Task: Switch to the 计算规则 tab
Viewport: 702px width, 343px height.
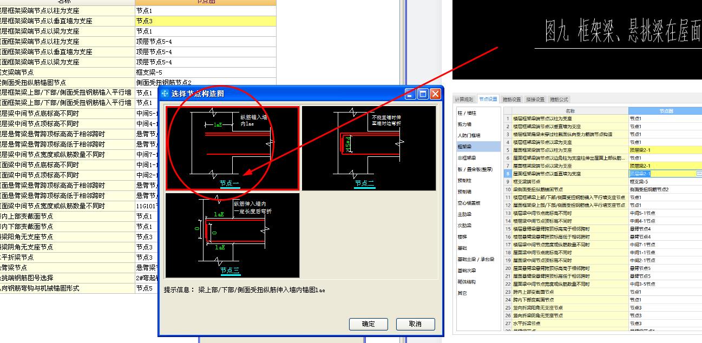Action: pos(464,100)
